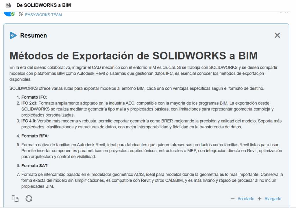Click the Viva Engage icon before EASYWORKS TEAM
The height and width of the screenshot is (208, 296).
[x=21, y=14]
